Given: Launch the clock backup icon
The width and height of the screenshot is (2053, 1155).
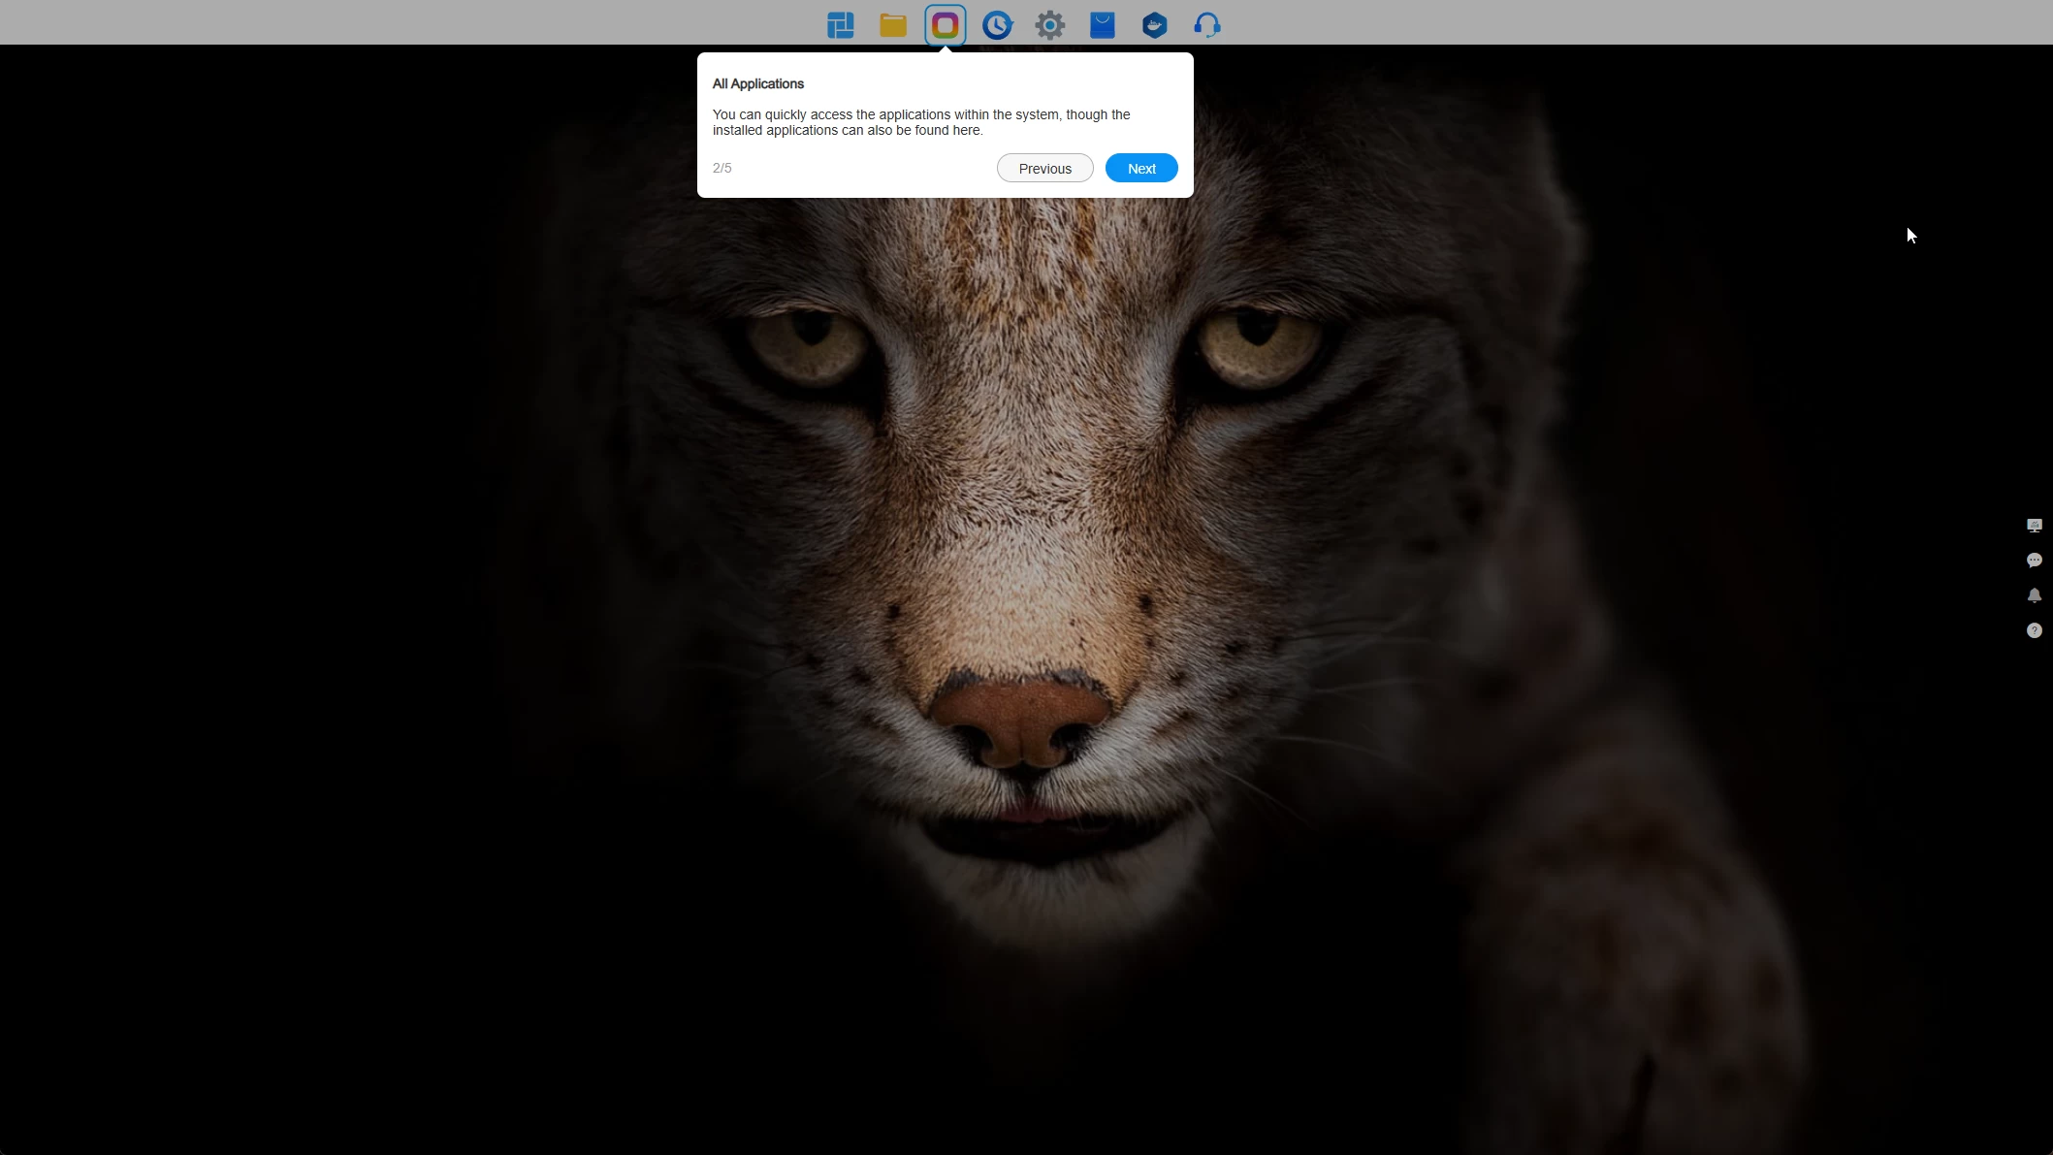Looking at the screenshot, I should [998, 25].
